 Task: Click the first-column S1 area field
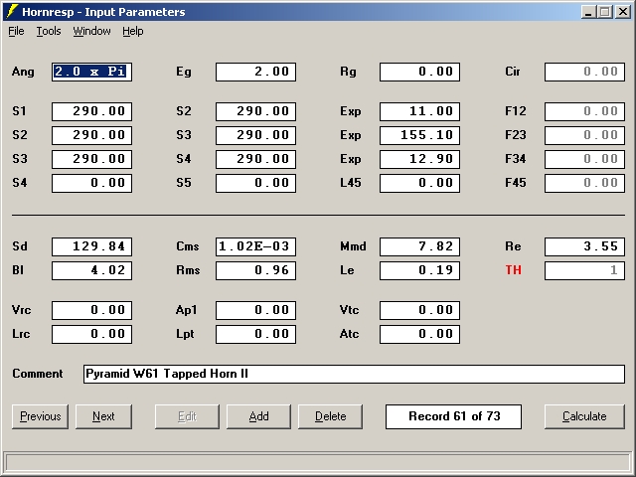pos(91,111)
